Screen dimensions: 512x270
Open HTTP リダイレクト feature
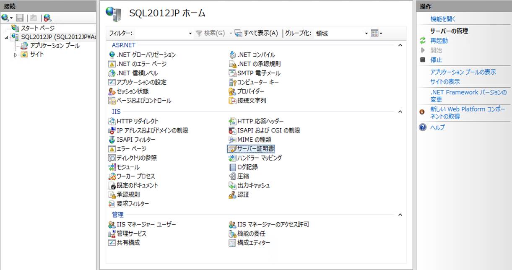point(134,121)
